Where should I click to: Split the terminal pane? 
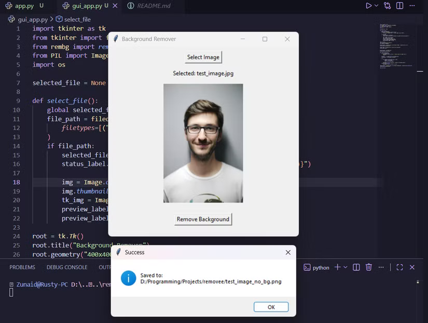click(x=355, y=267)
